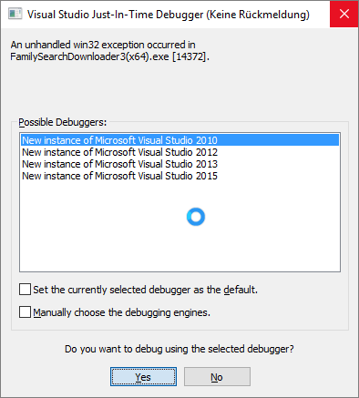Click the busy spinner in the debuggers list

(x=196, y=217)
